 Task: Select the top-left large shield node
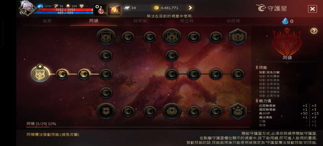pos(106,37)
